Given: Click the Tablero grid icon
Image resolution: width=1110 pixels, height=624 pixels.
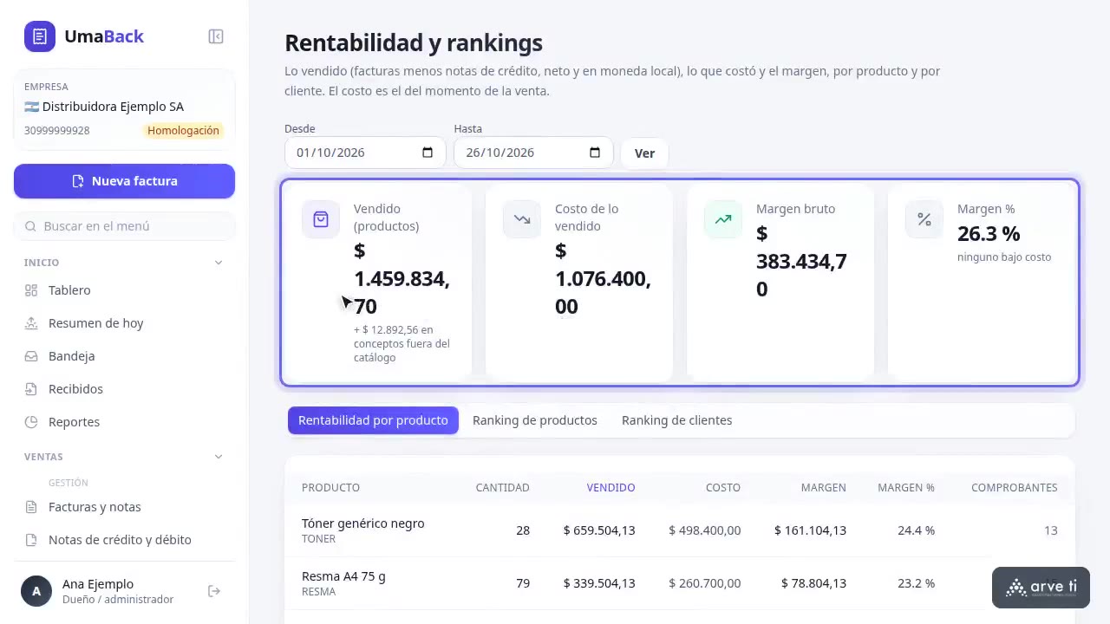Looking at the screenshot, I should (x=31, y=290).
